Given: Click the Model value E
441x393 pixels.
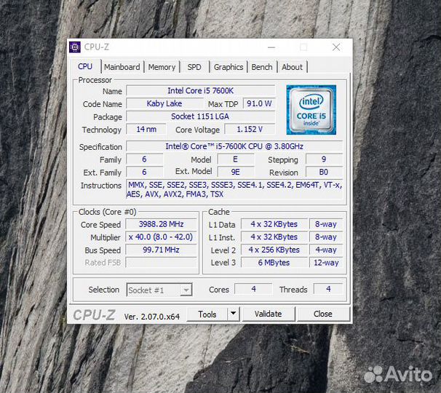Looking at the screenshot, I should 236,159.
